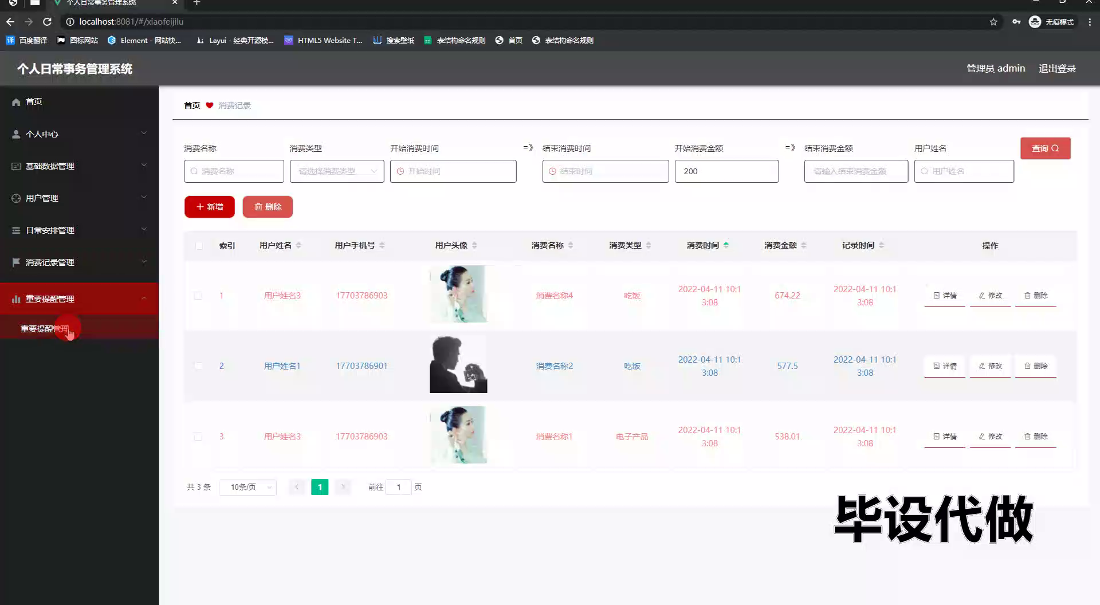Screen dimensions: 1100x605
Task: Sort table by 消费金额 column arrows
Action: click(804, 245)
